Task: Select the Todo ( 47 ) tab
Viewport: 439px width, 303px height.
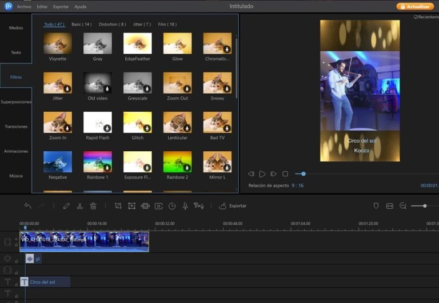Action: [54, 25]
